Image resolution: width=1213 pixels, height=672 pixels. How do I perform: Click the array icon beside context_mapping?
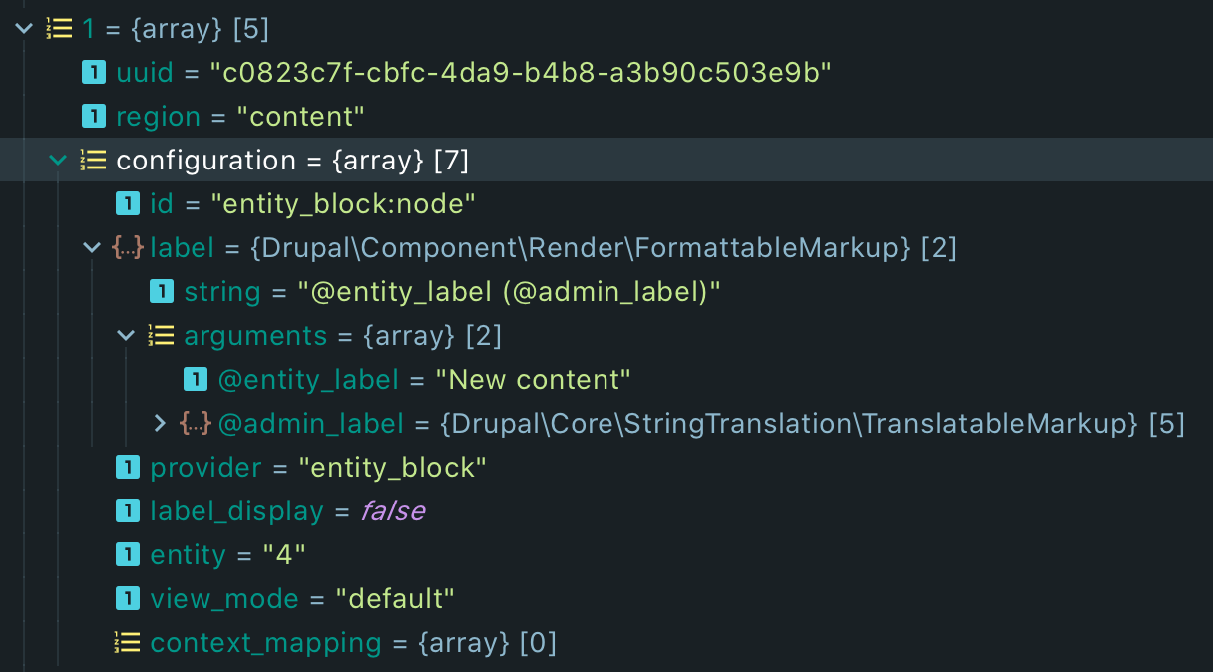click(x=128, y=642)
